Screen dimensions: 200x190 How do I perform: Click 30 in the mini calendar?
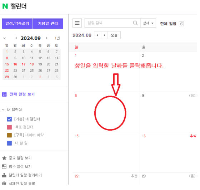tap(15, 77)
